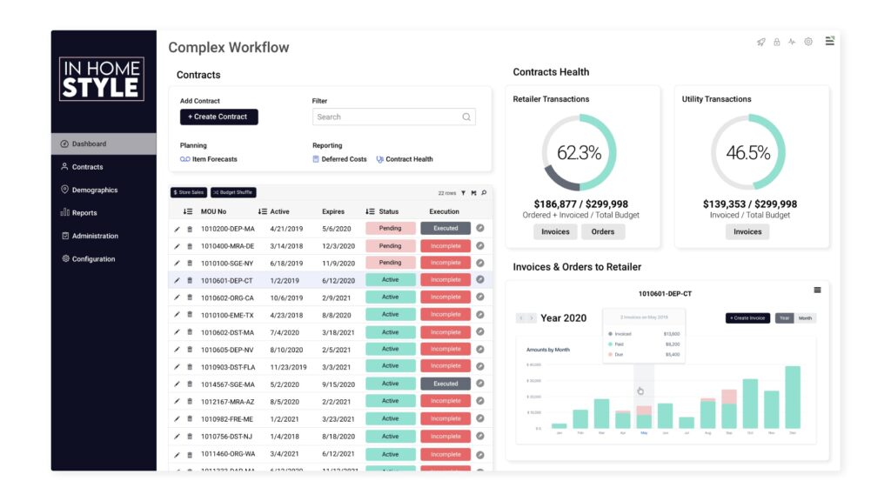The image size is (891, 501).
Task: Click the In Home Style logo
Action: pyautogui.click(x=102, y=79)
